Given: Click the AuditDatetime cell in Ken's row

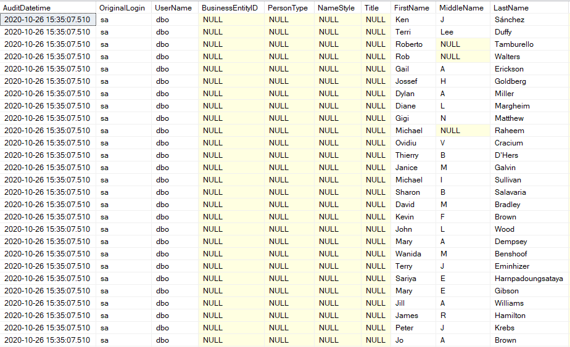Looking at the screenshot, I should click(47, 20).
